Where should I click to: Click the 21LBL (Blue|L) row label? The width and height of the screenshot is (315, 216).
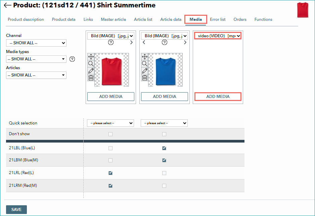(x=22, y=148)
